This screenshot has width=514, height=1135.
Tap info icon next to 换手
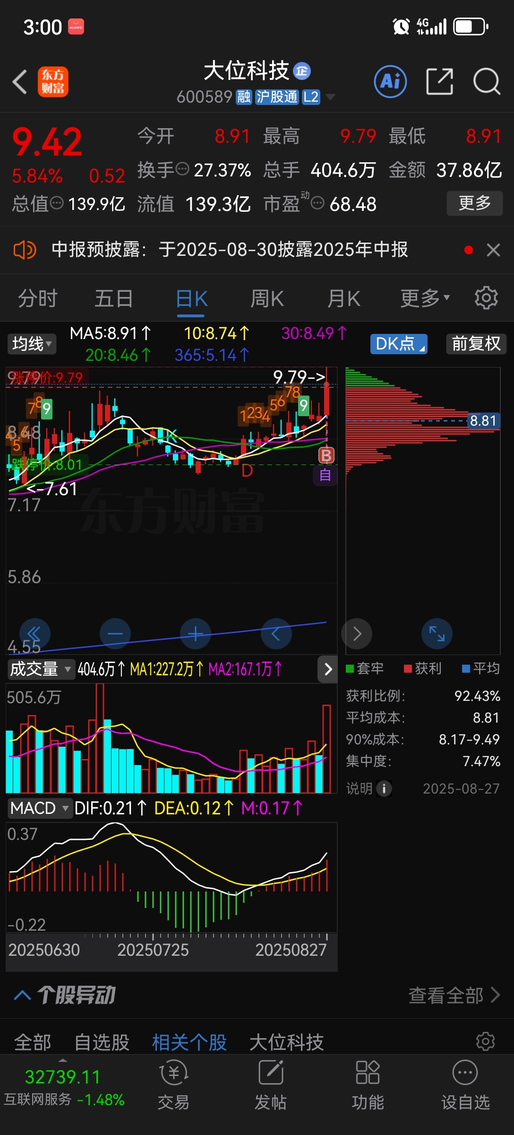(182, 169)
